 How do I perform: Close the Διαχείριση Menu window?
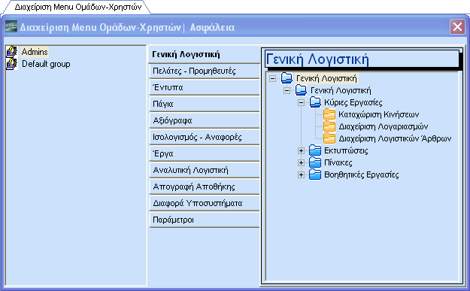coord(457,27)
